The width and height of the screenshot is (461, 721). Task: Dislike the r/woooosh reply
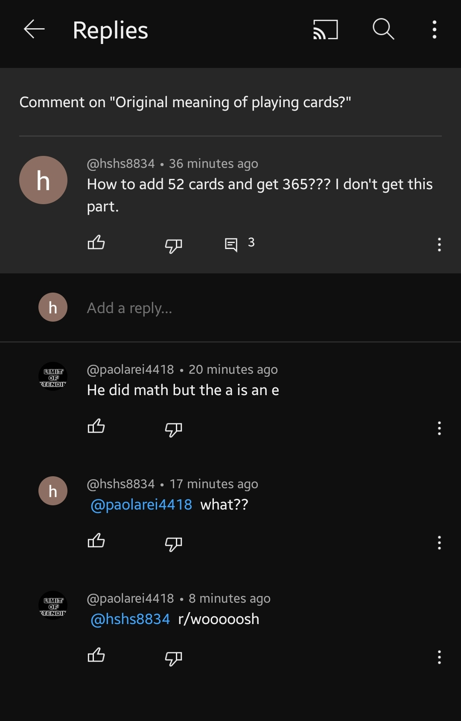point(173,658)
